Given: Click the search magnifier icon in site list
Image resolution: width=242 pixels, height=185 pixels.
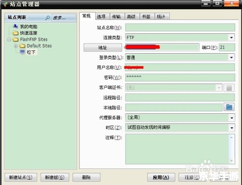Looking at the screenshot, I should pos(47,17).
